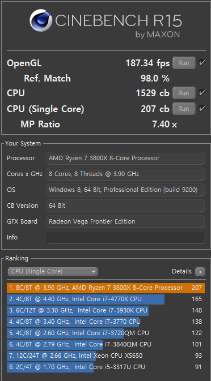Click the Cinebench sphere logo icon
211x381 pixels.
tap(41, 20)
